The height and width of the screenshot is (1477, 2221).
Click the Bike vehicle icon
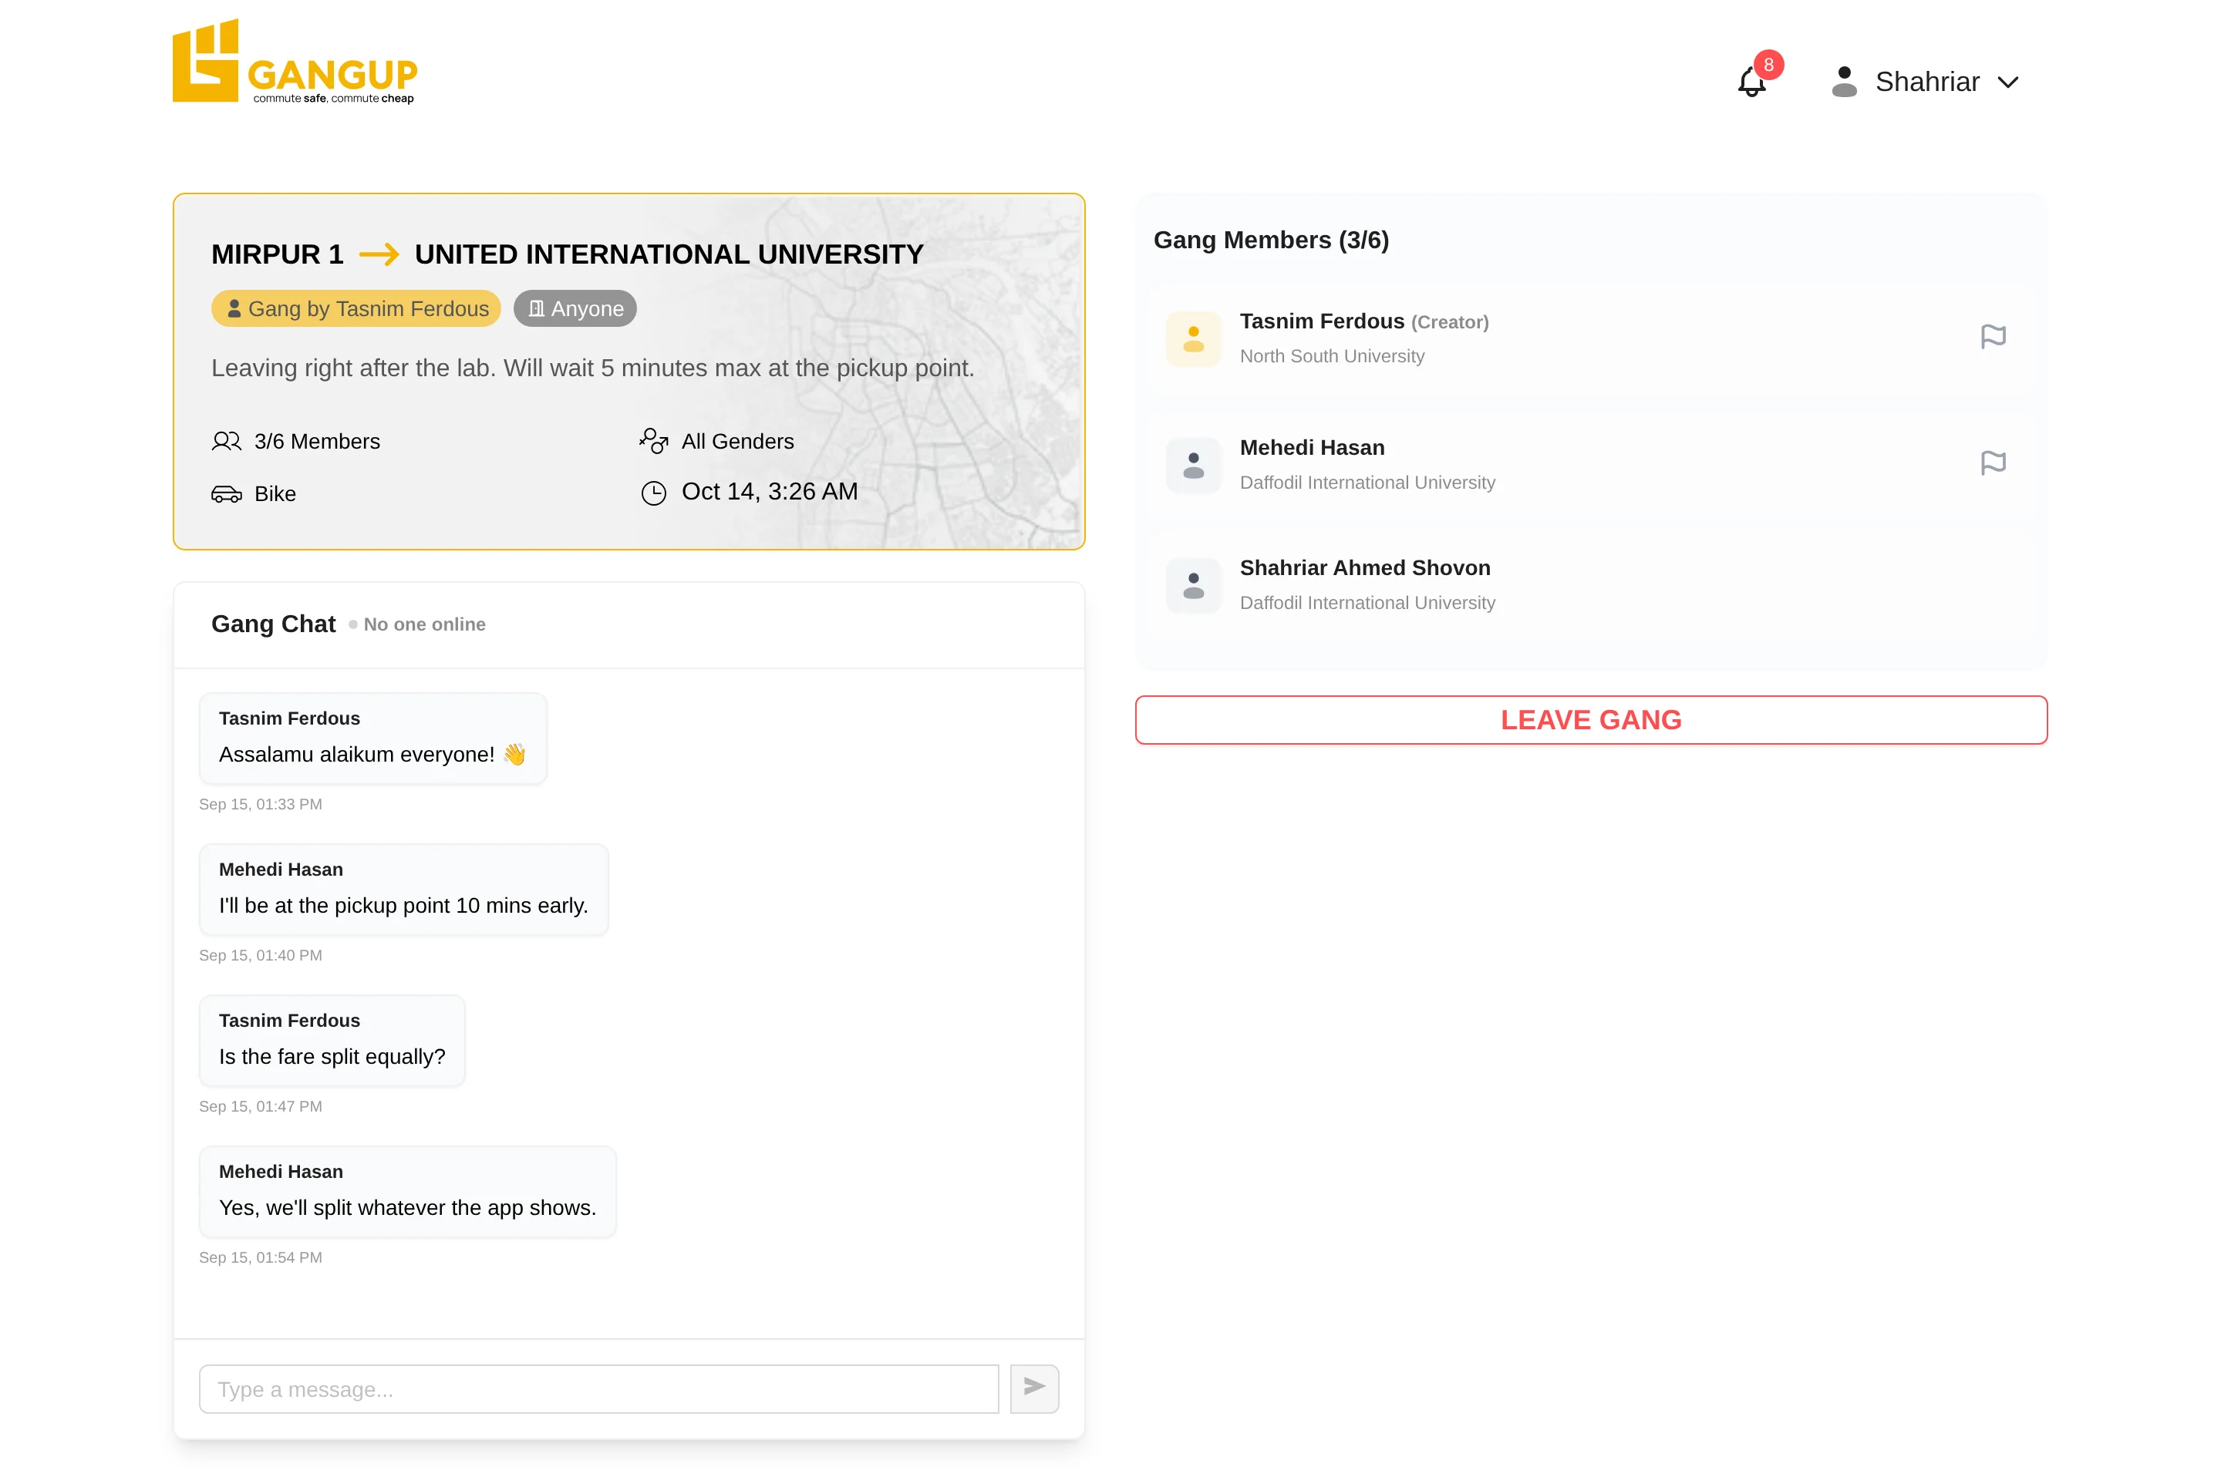[x=226, y=495]
